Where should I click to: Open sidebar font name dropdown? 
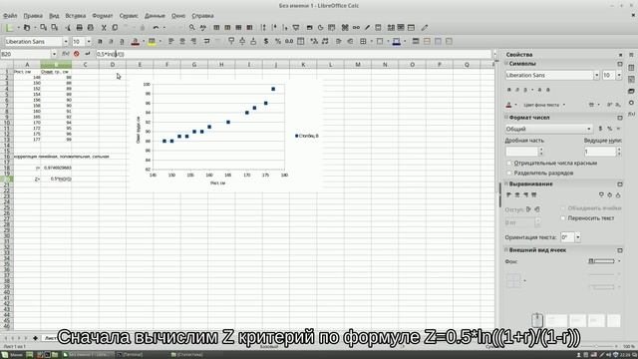596,76
